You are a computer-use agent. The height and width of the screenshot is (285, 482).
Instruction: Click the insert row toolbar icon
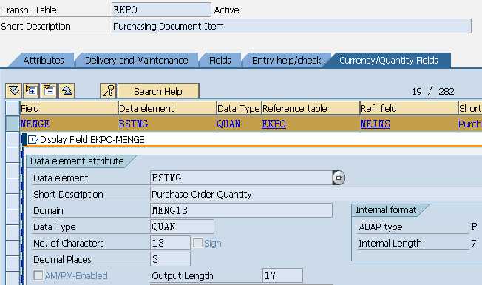(31, 91)
